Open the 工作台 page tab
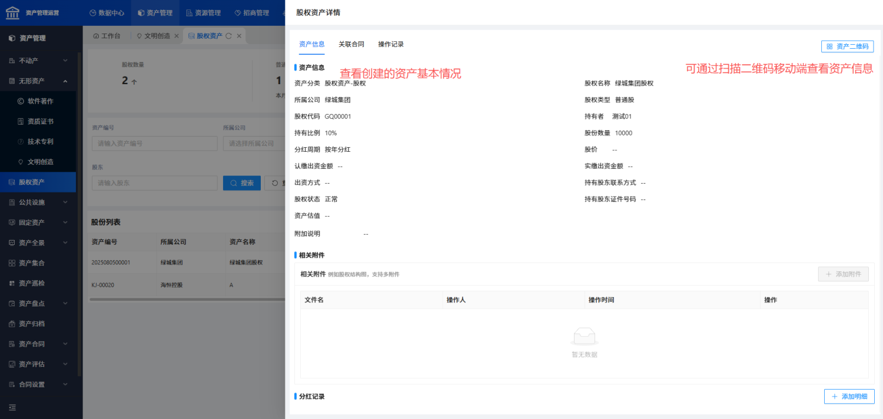 point(107,36)
